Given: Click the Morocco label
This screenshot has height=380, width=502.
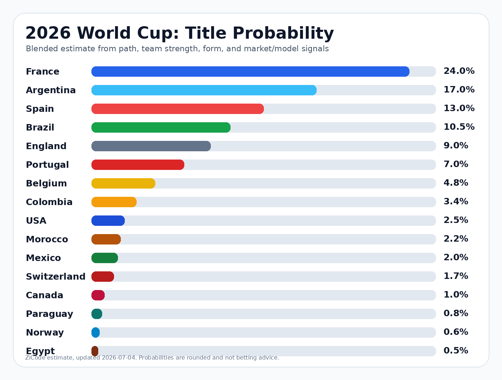Looking at the screenshot, I should [47, 239].
